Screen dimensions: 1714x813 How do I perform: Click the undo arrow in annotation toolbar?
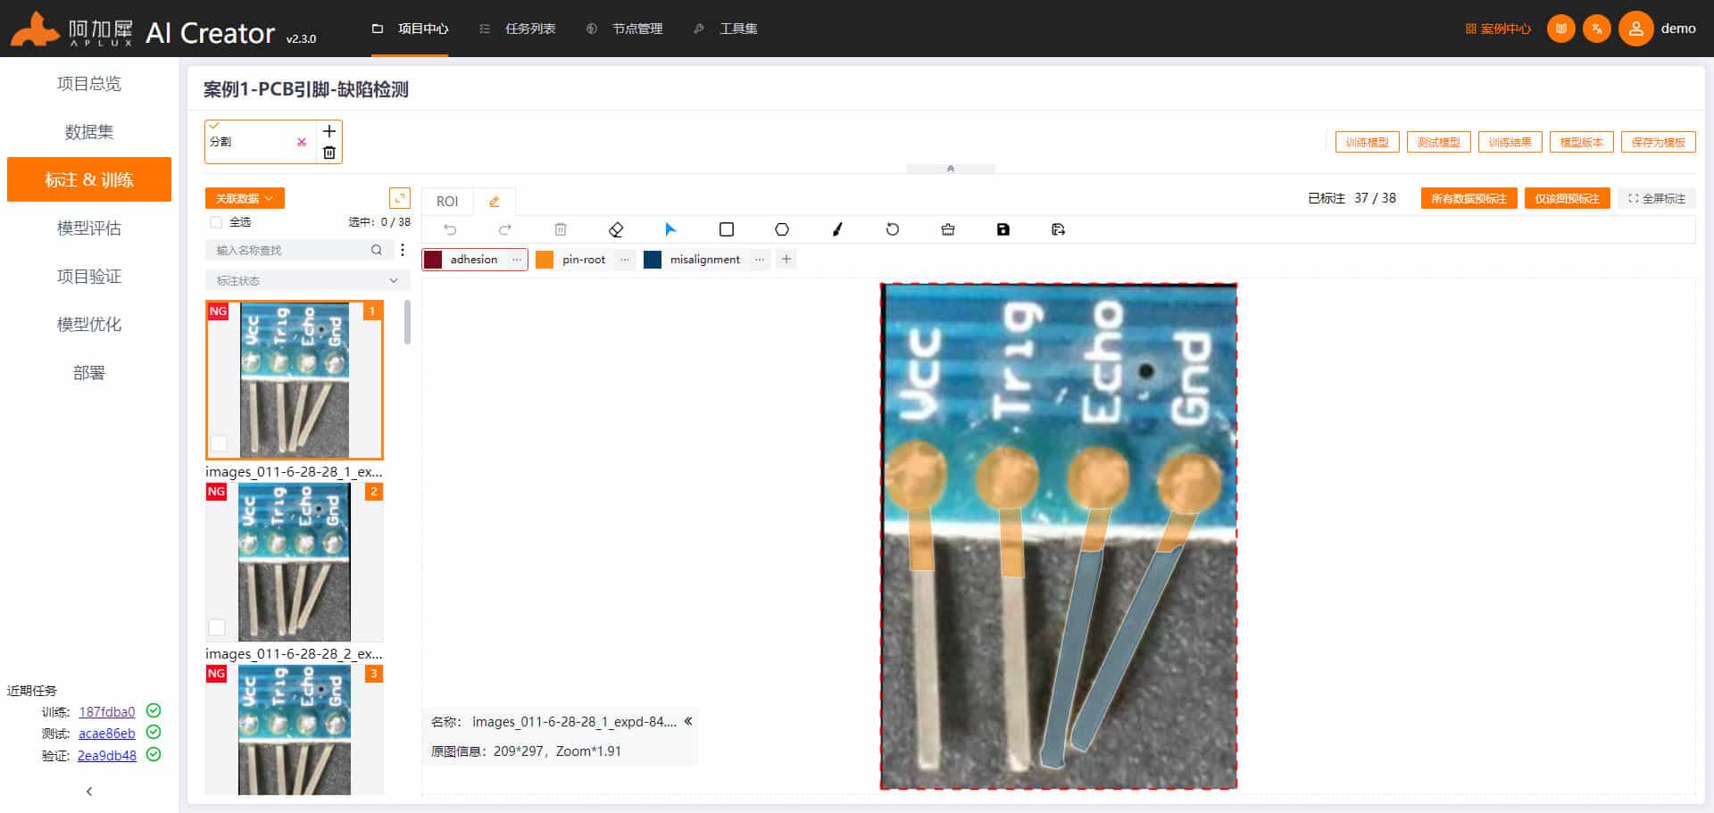pyautogui.click(x=450, y=229)
